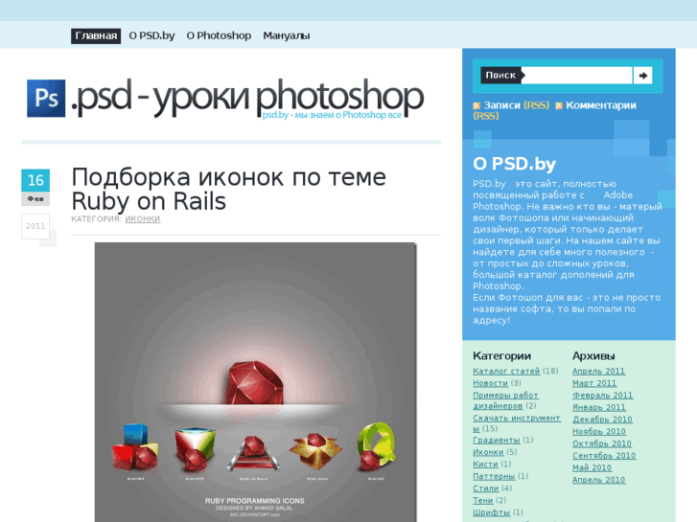This screenshot has width=697, height=522.
Task: Open the Ноябрь 2010 archive
Action: coord(599,431)
